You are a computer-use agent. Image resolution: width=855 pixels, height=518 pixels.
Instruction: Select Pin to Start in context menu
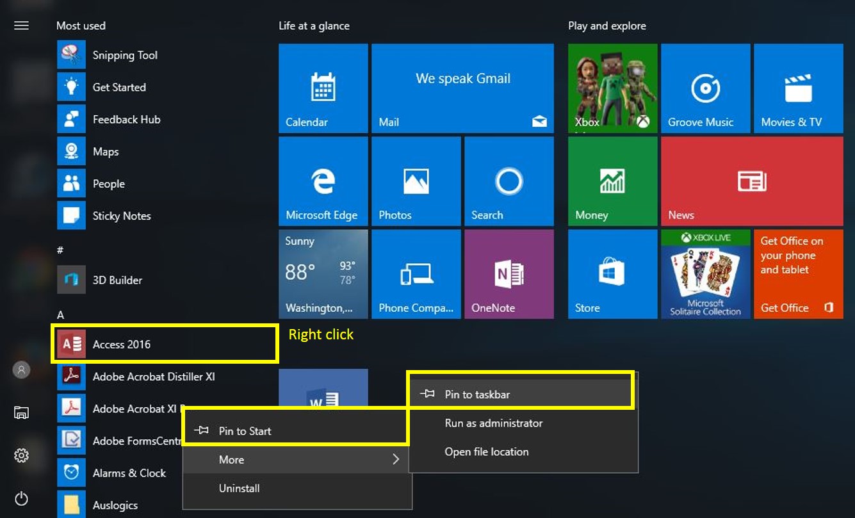click(x=245, y=431)
